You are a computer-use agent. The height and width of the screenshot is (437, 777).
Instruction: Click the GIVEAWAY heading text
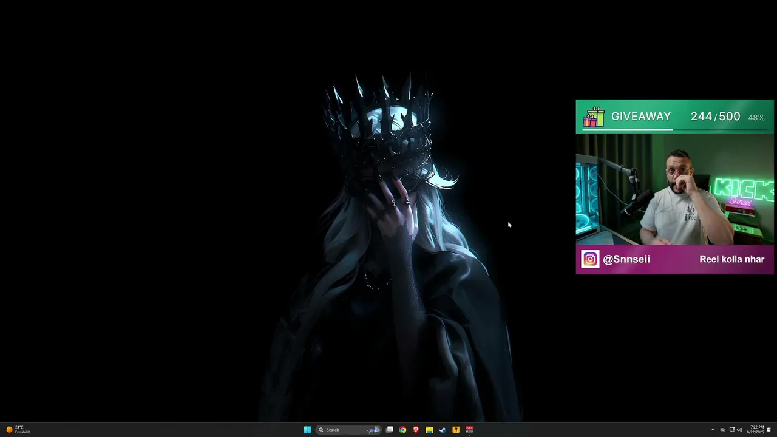(641, 117)
